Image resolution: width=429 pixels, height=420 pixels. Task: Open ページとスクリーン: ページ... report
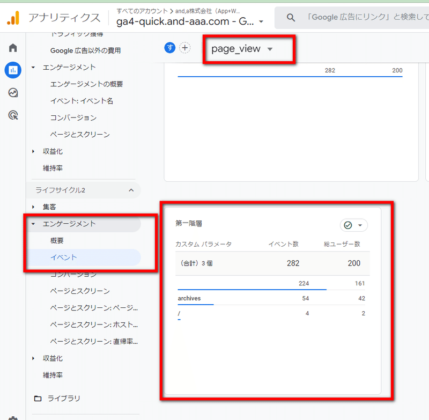94,308
